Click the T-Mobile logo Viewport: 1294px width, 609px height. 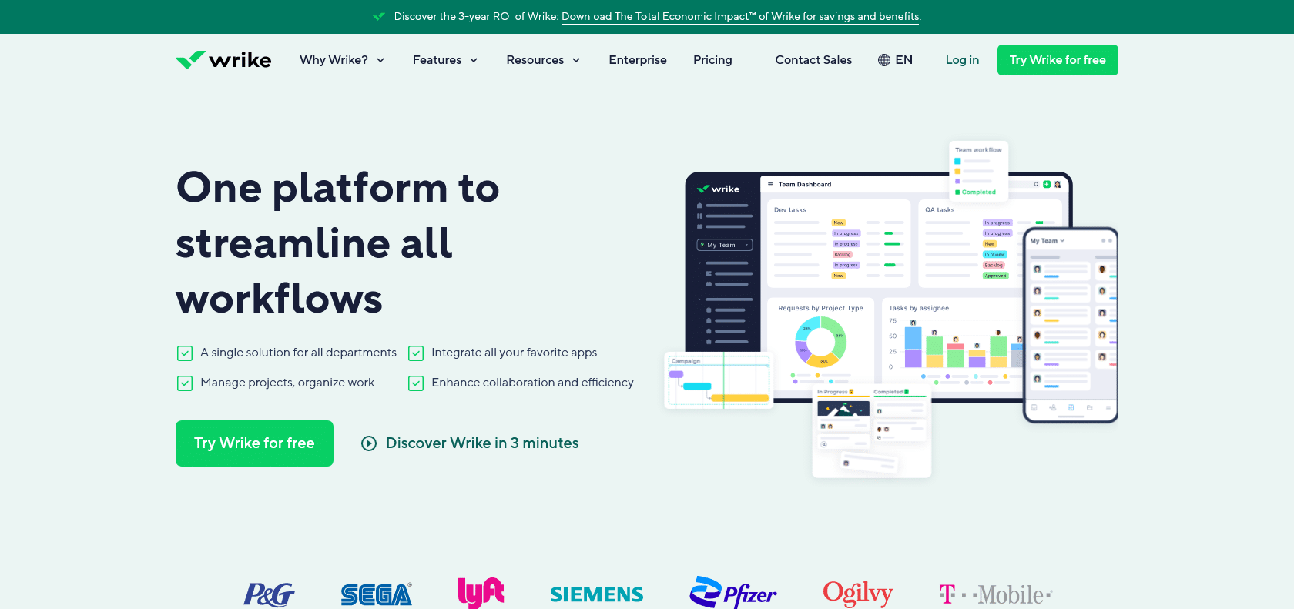[995, 594]
